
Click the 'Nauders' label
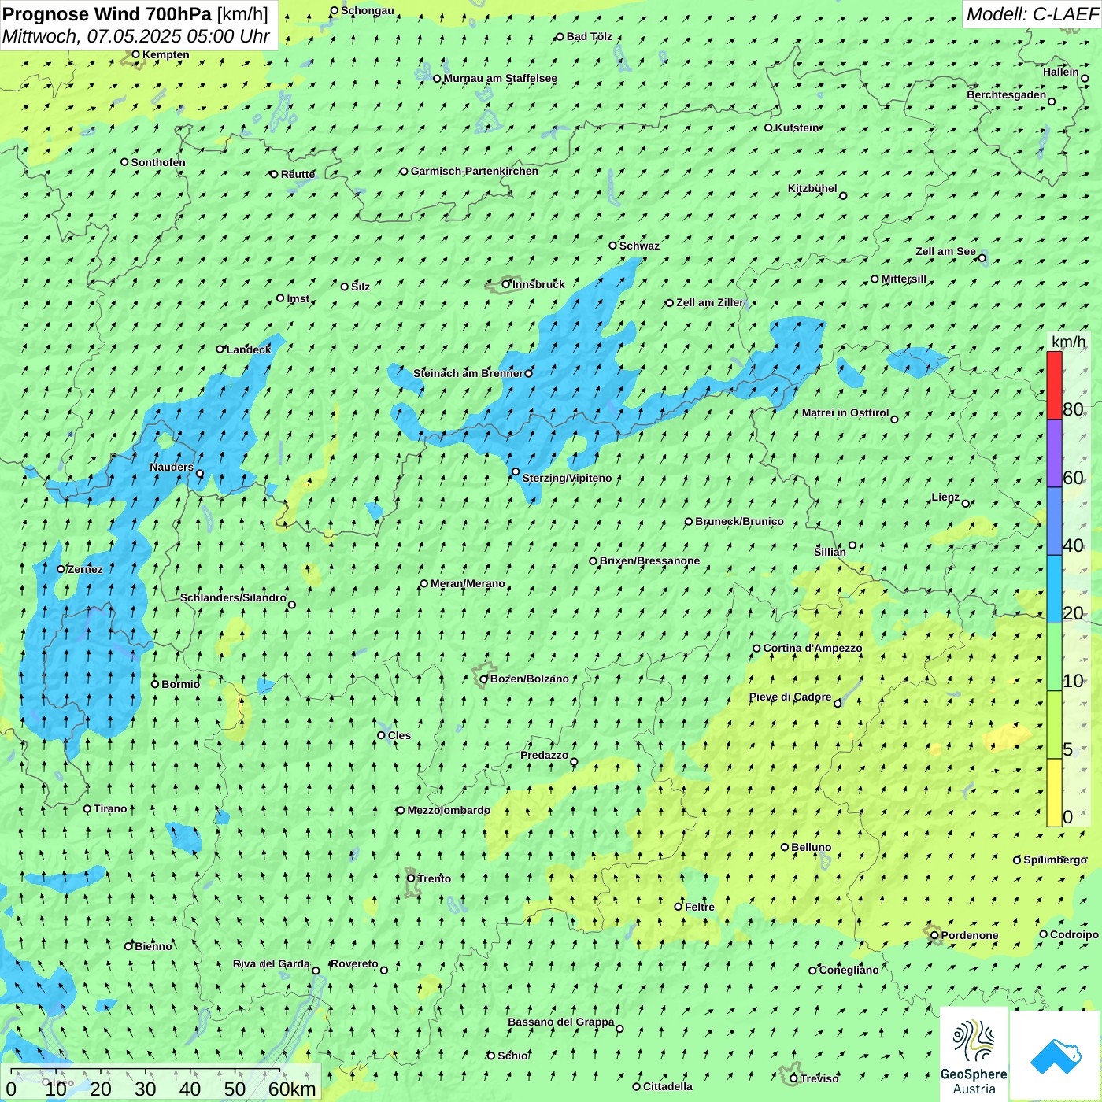(172, 467)
